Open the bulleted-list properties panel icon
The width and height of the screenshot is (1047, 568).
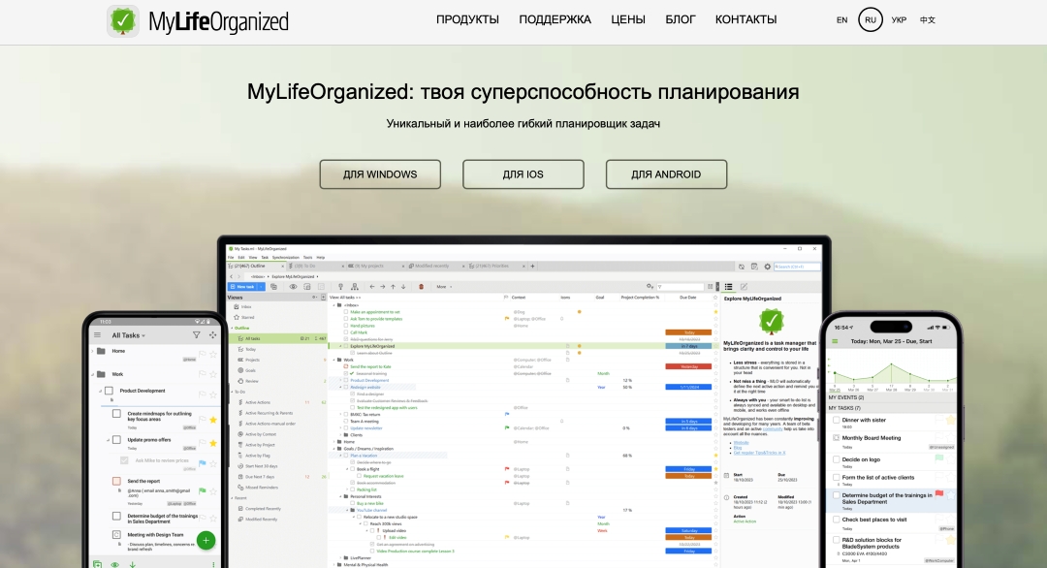coord(728,286)
